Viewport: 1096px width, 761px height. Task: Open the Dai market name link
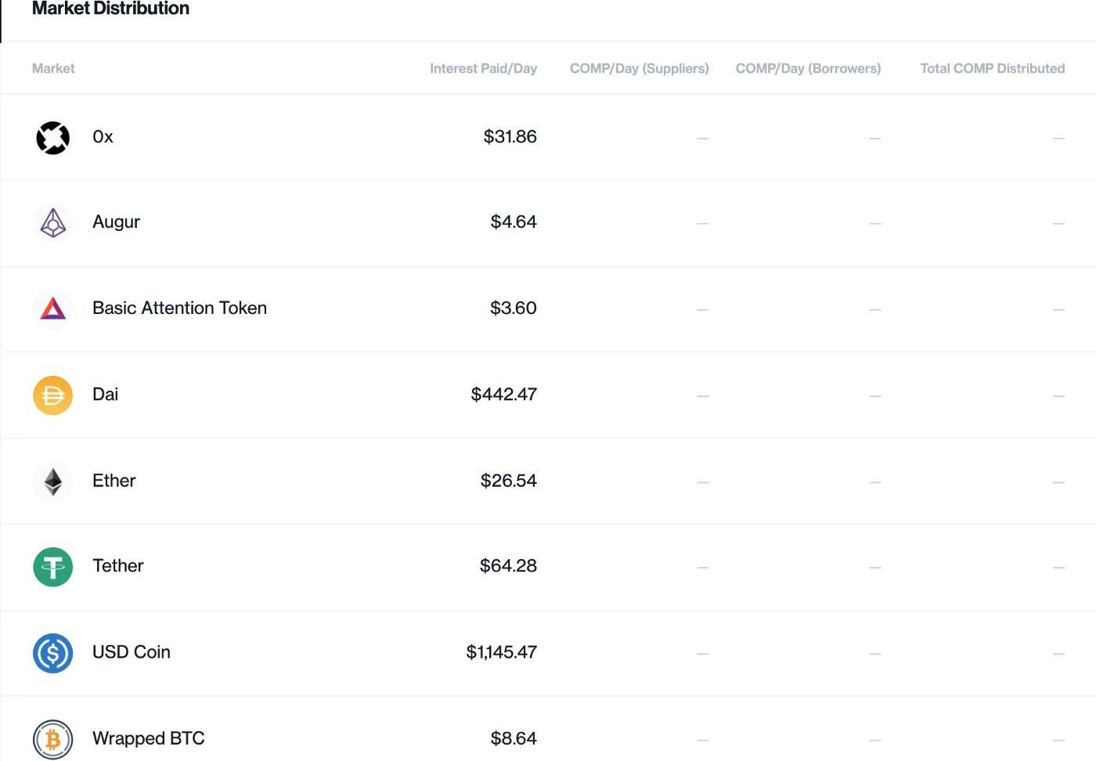click(105, 395)
